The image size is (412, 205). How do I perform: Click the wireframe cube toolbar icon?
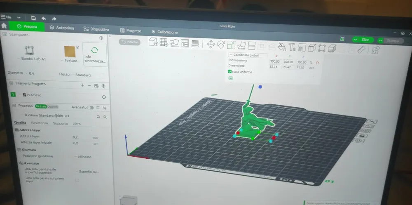click(312, 48)
